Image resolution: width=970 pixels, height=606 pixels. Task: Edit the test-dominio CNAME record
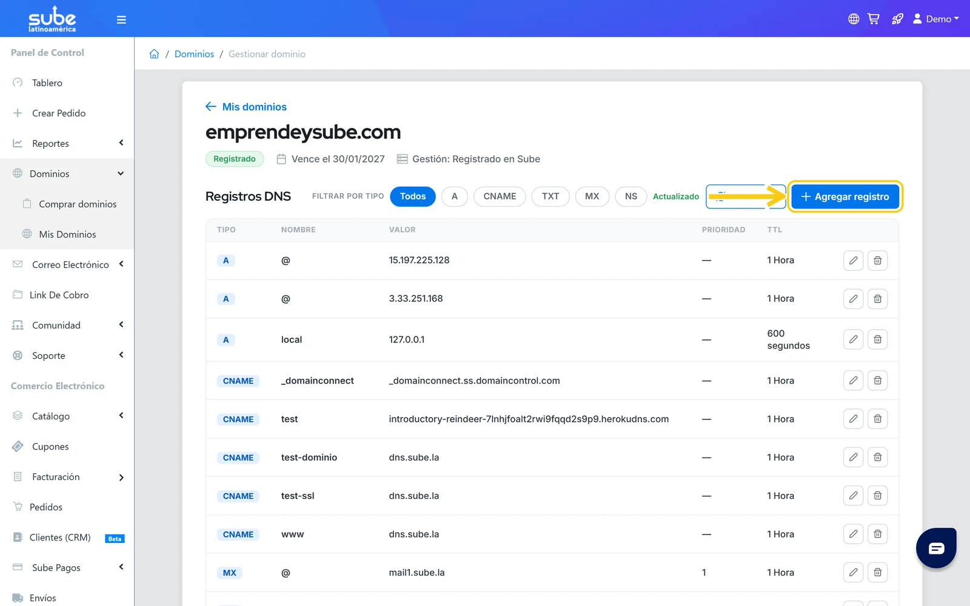click(x=853, y=457)
